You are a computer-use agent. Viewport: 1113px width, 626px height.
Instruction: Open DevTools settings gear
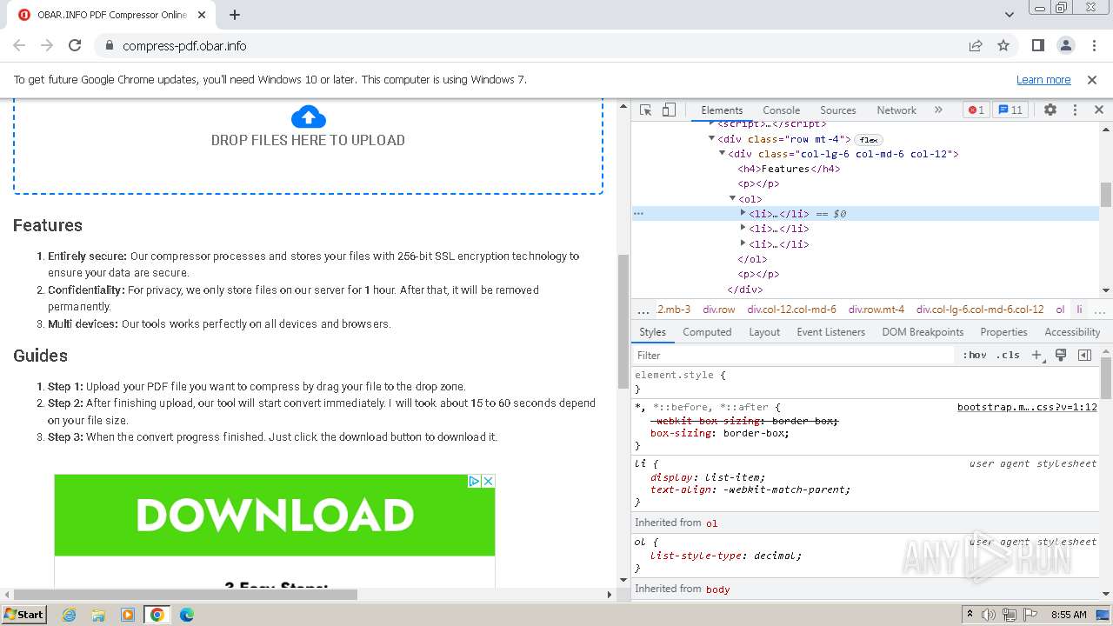pos(1050,110)
